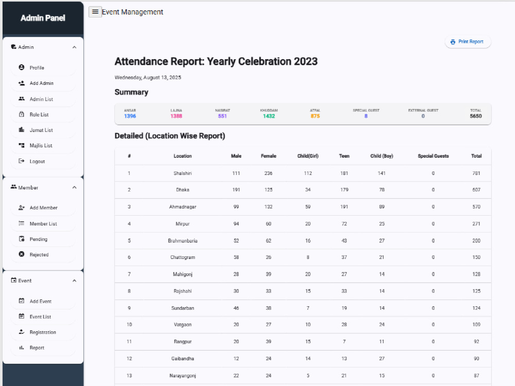The width and height of the screenshot is (515, 386).
Task: Navigate to Majlis List
Action: coord(43,146)
